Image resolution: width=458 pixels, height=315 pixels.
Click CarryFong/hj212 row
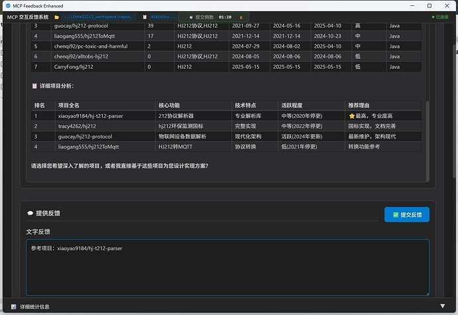226,66
